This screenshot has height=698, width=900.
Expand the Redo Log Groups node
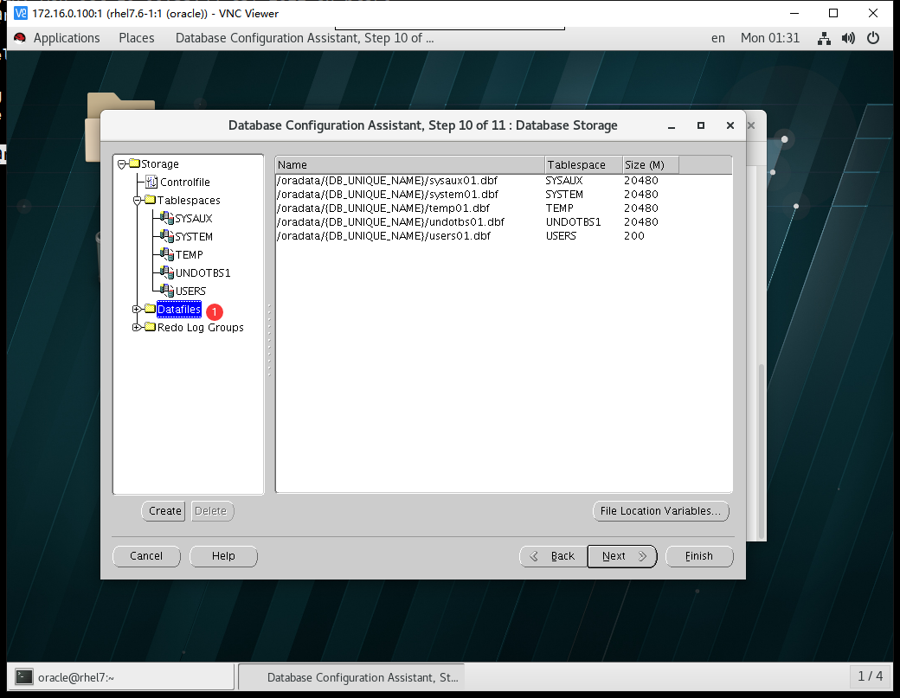pos(137,328)
